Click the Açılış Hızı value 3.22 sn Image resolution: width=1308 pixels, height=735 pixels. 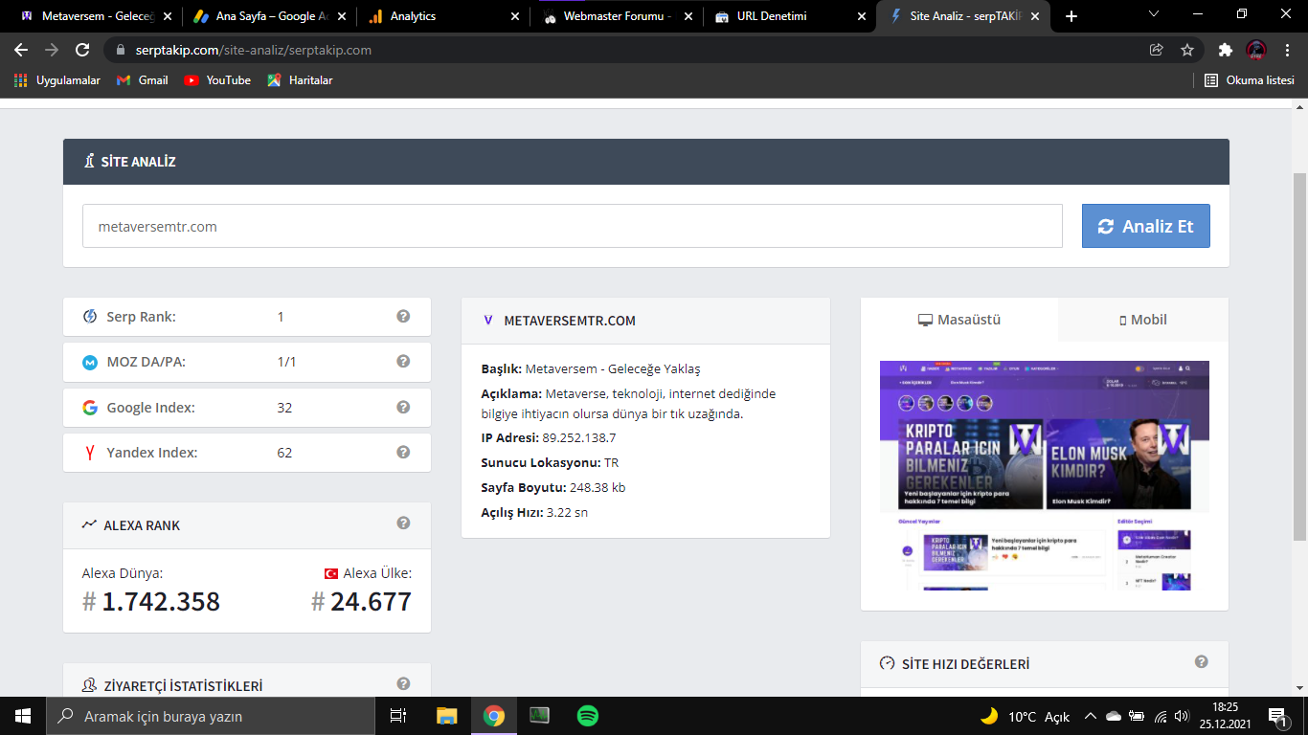[567, 512]
